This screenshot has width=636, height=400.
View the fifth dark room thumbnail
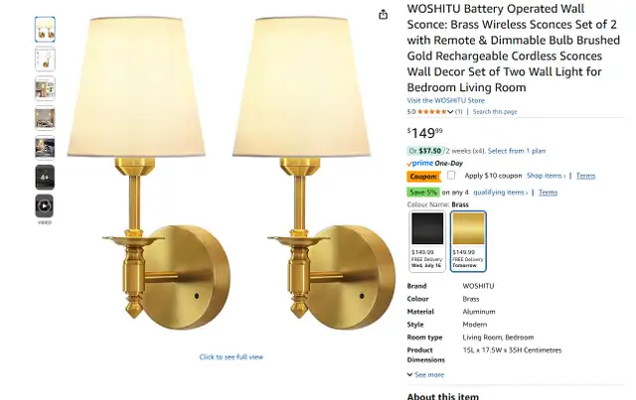[x=45, y=148]
